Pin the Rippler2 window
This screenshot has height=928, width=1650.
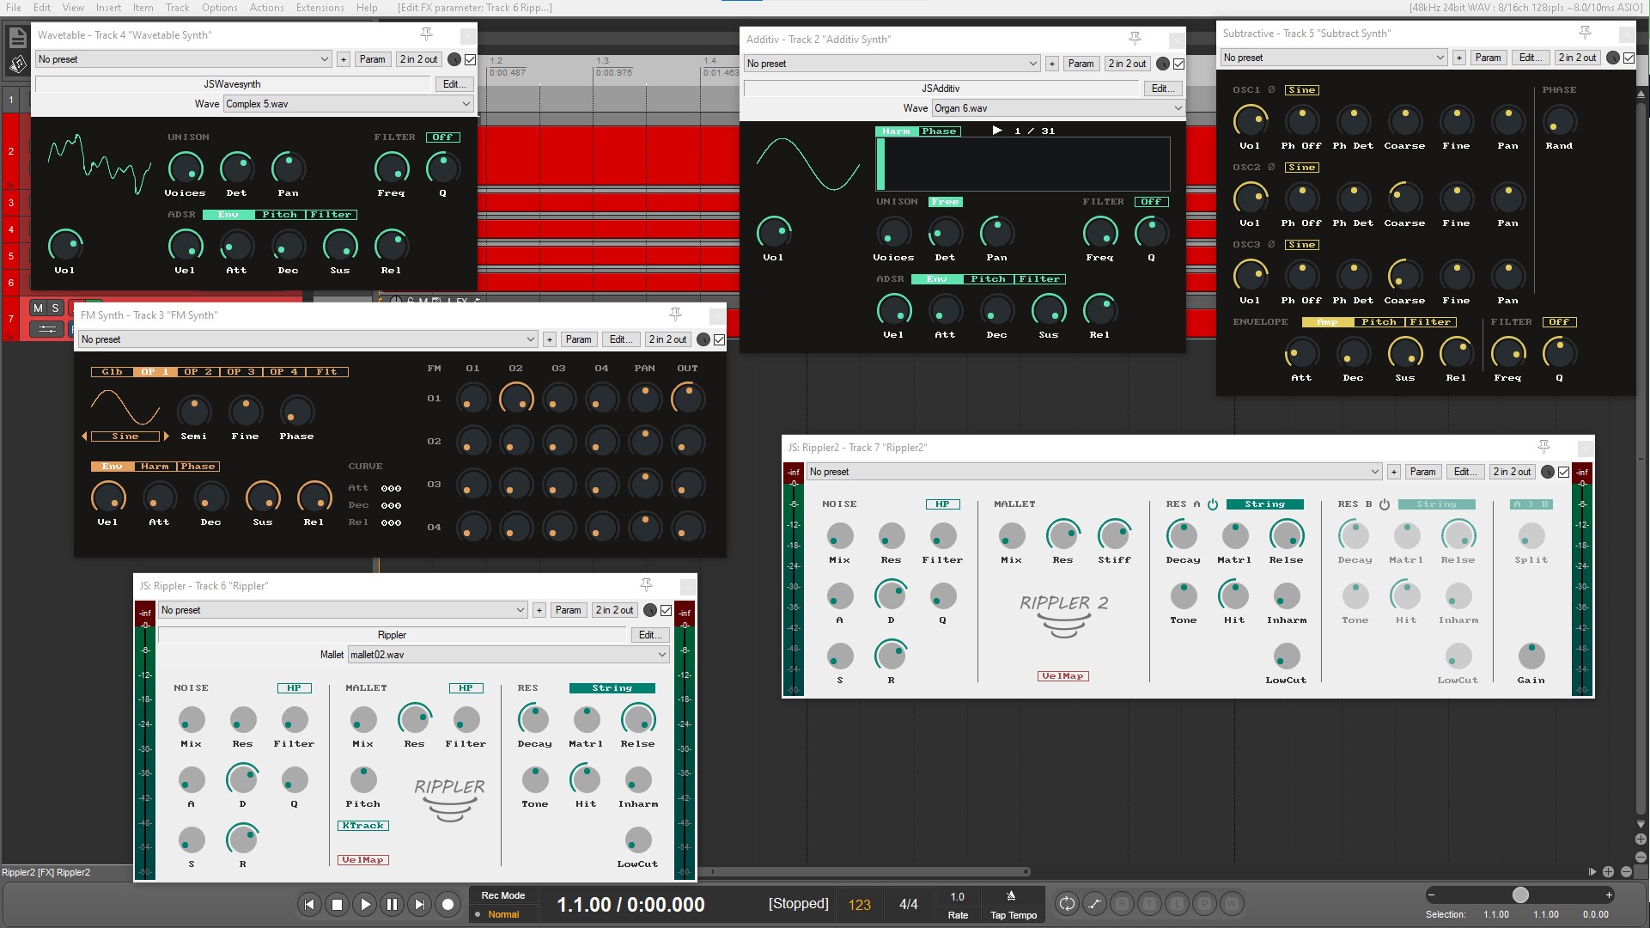1543,447
